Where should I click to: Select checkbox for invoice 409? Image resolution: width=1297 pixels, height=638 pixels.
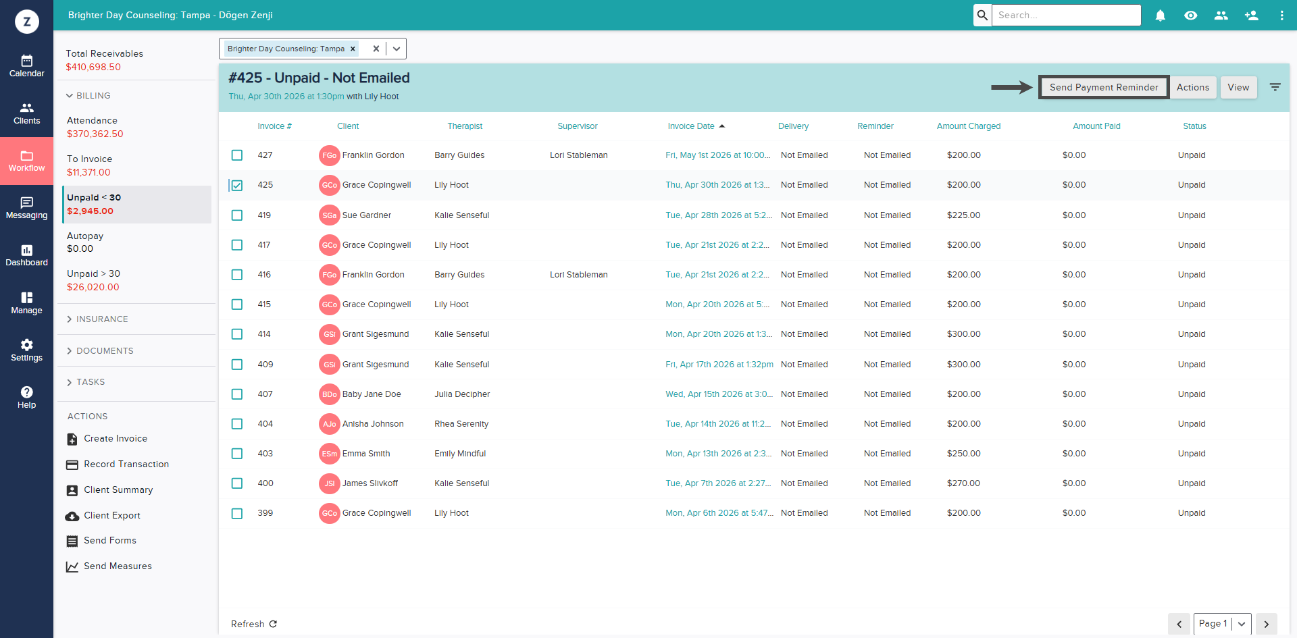click(x=237, y=365)
